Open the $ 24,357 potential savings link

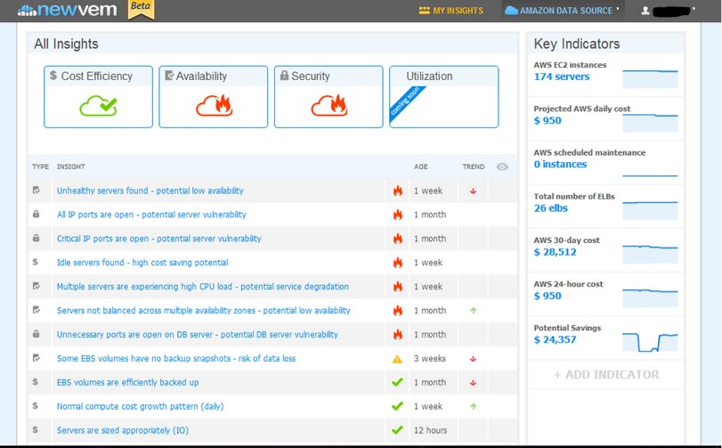555,339
